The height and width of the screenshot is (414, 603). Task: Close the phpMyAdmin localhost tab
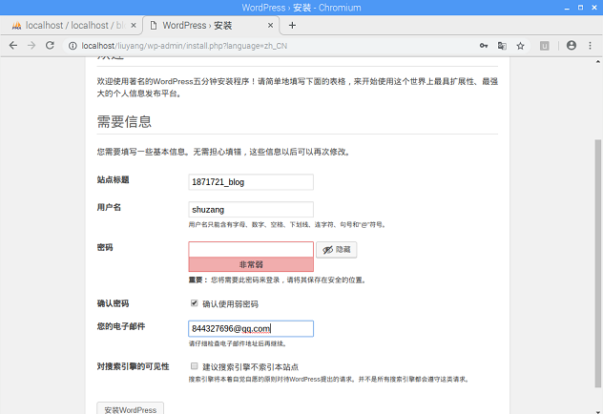(134, 26)
